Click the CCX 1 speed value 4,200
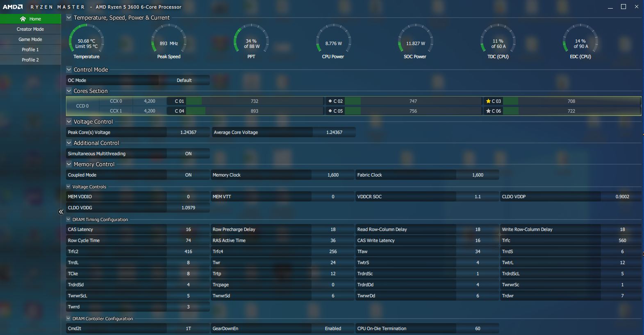Screen dimensions: 644x335 point(150,111)
